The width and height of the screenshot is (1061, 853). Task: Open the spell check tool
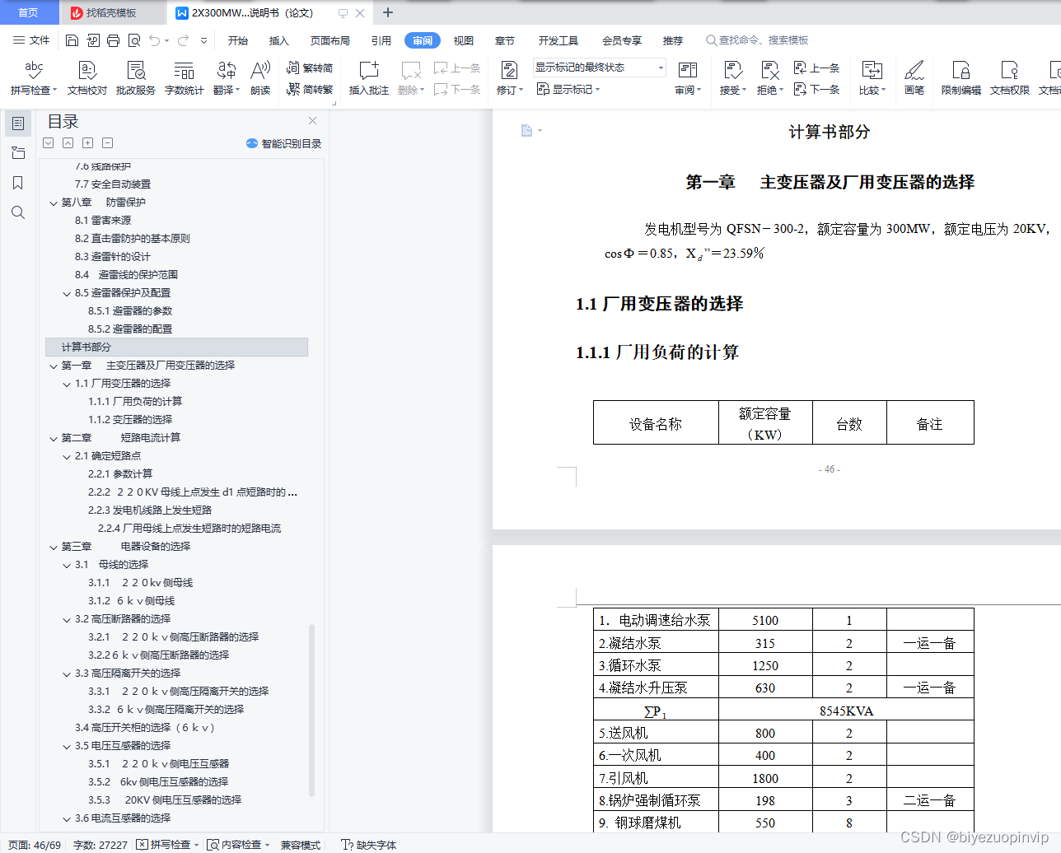tap(34, 78)
